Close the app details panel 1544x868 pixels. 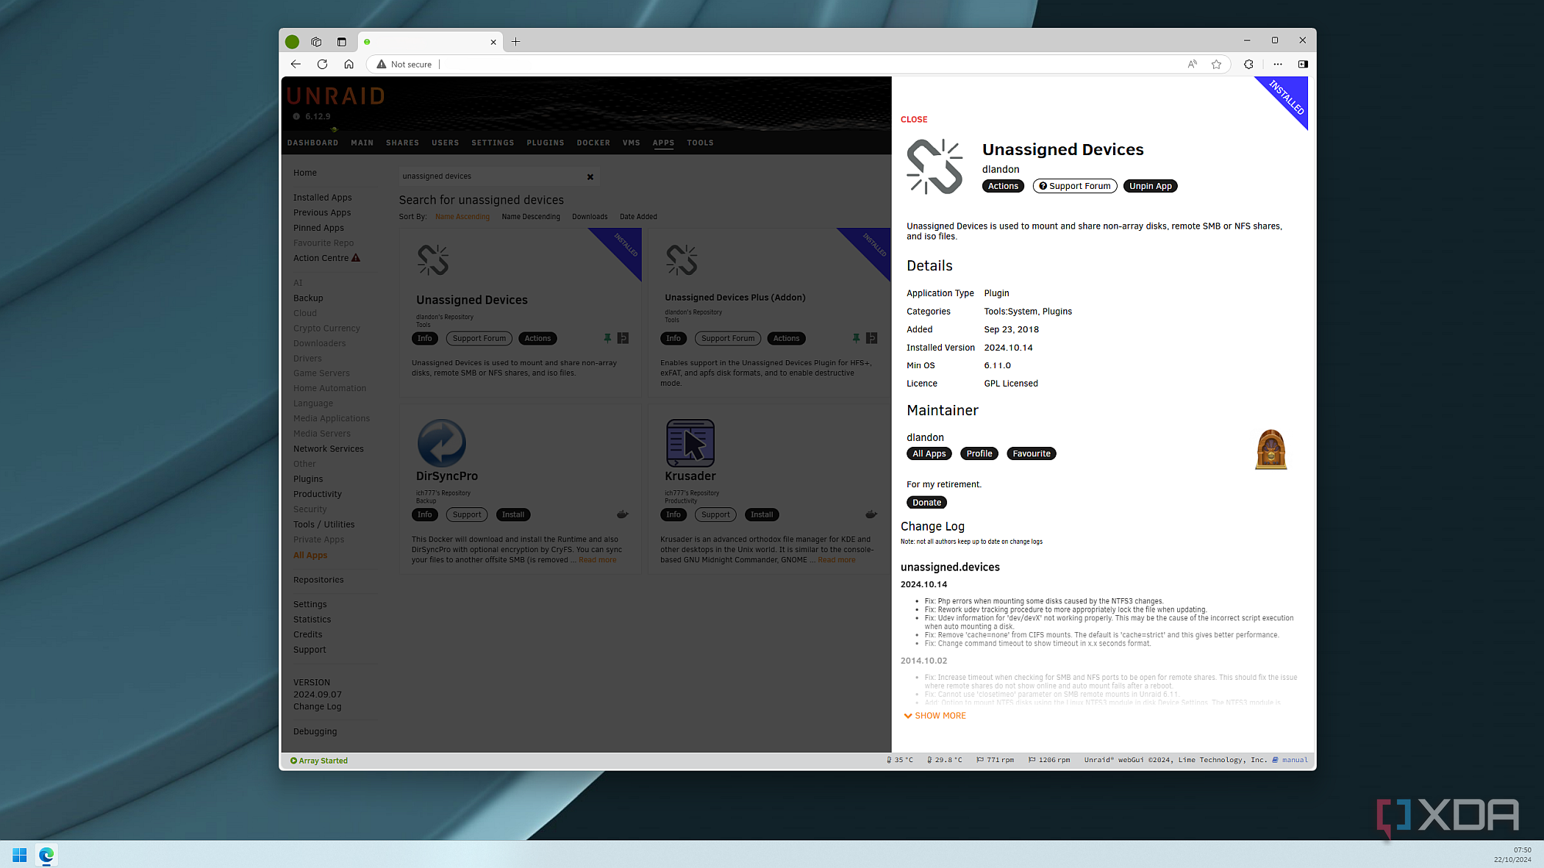tap(914, 119)
